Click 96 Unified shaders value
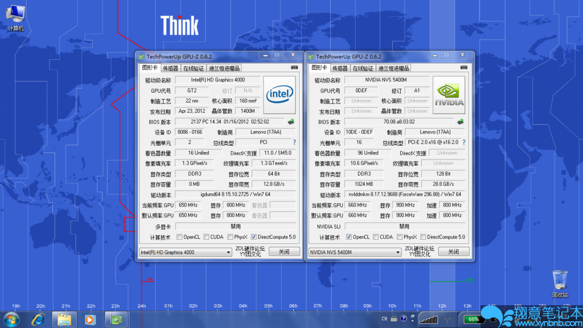The width and height of the screenshot is (583, 328). 368,153
